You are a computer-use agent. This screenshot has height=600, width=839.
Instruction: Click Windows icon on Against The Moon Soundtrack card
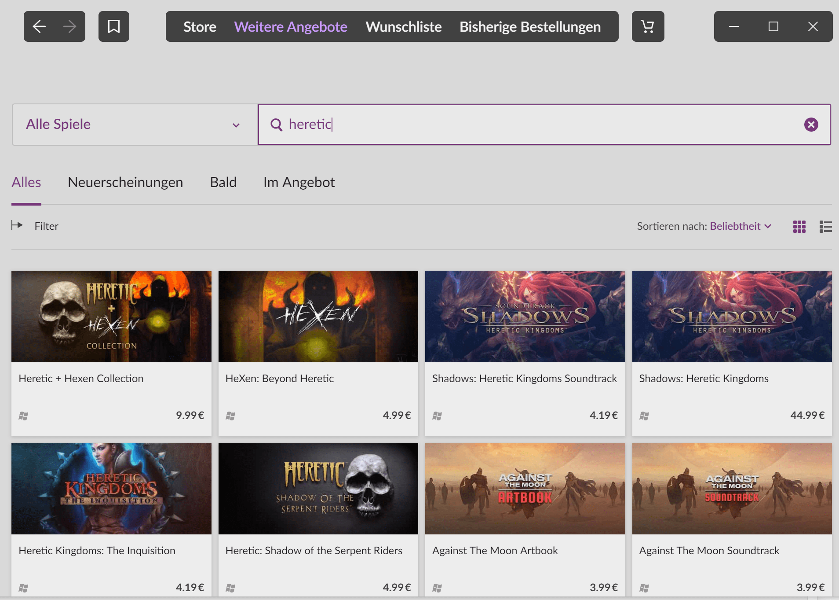(644, 588)
